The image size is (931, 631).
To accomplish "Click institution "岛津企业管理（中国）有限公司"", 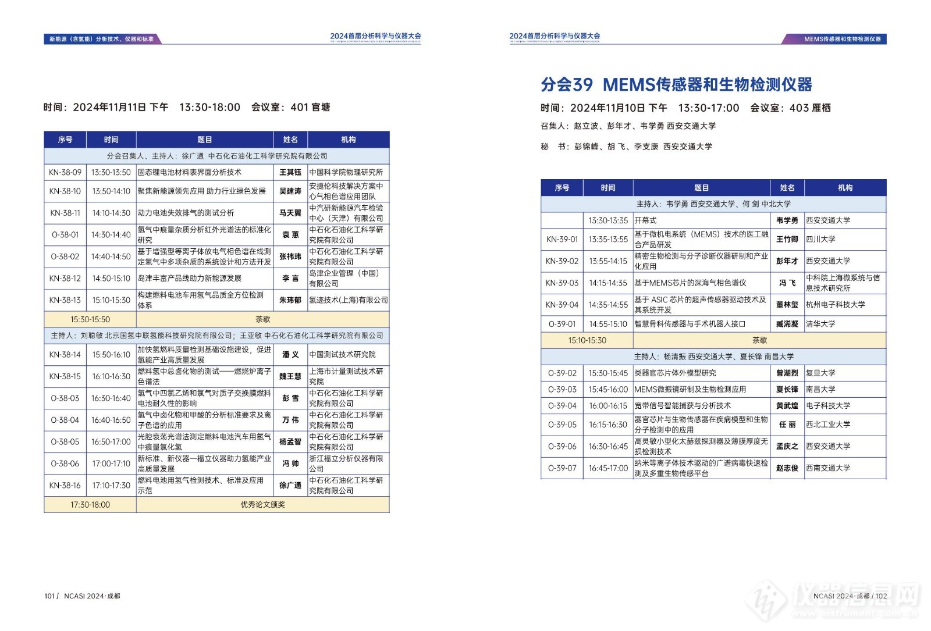I will tap(344, 278).
